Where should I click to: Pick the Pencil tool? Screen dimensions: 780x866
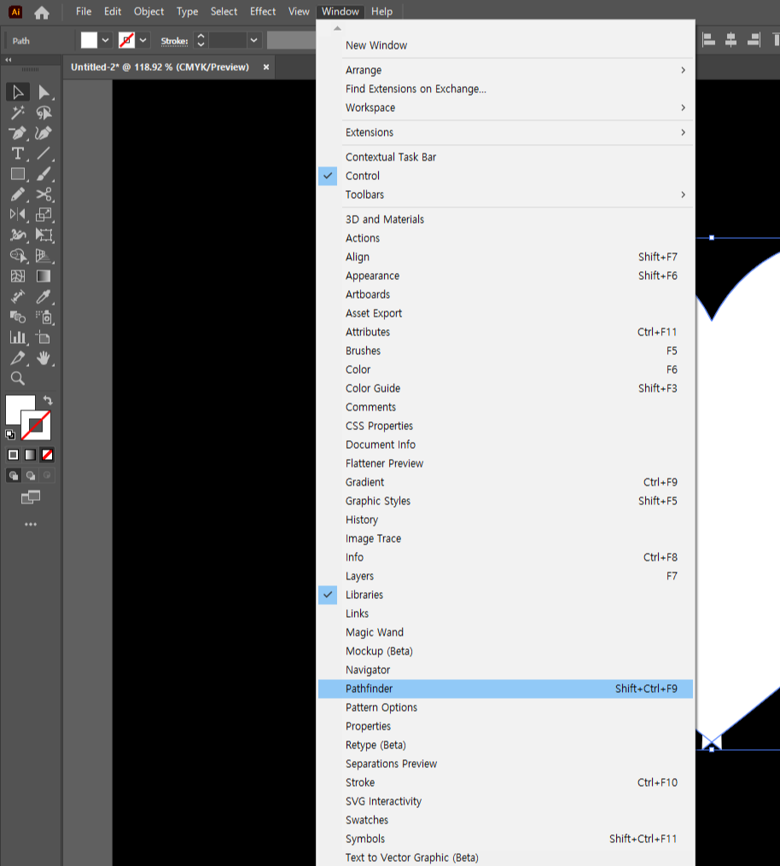point(18,195)
